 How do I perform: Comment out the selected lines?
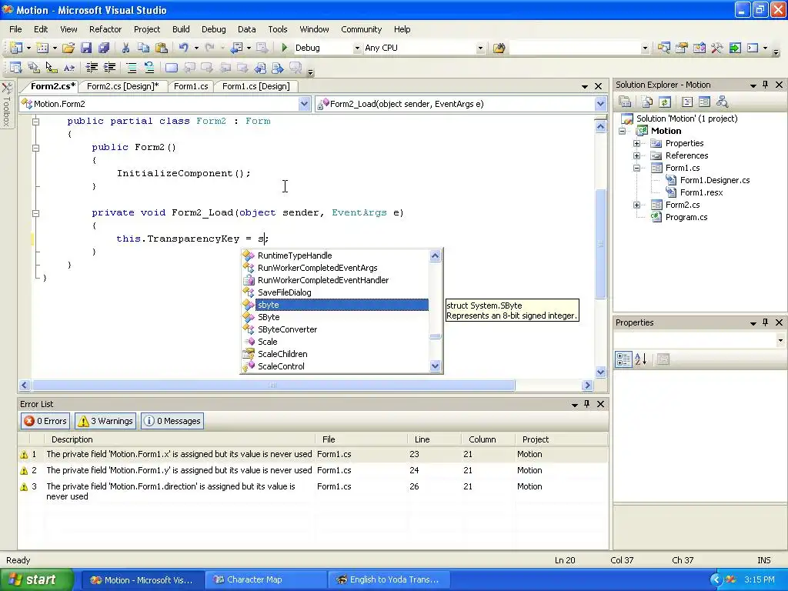coord(131,68)
